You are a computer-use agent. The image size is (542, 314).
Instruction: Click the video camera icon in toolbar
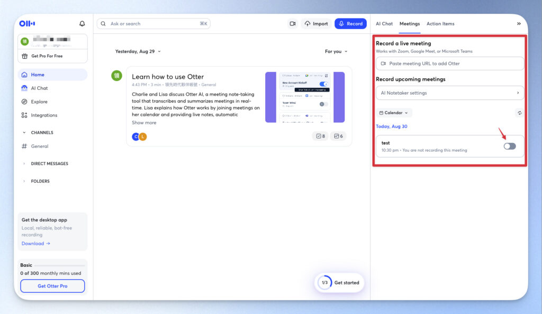[x=292, y=23]
